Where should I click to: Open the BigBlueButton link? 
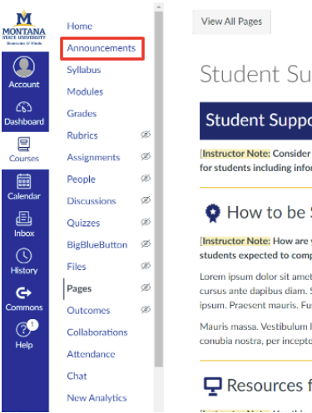(97, 245)
